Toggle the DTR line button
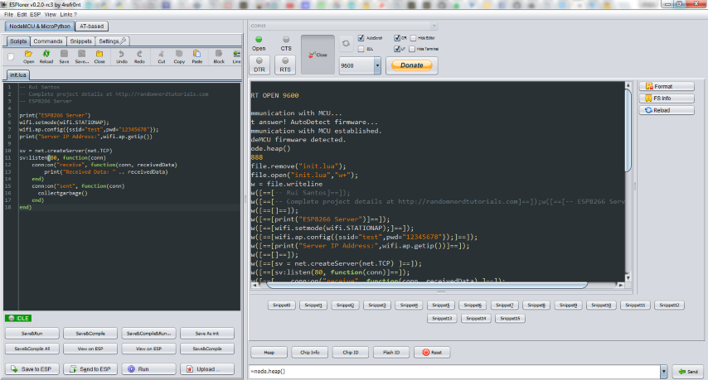This screenshot has width=708, height=380. (259, 65)
